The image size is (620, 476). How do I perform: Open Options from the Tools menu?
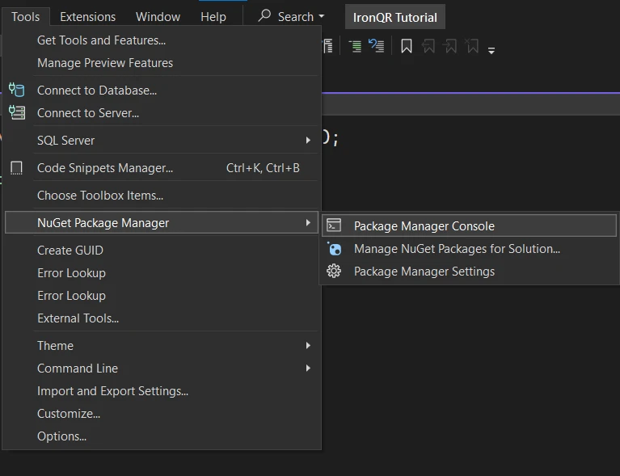pos(61,436)
